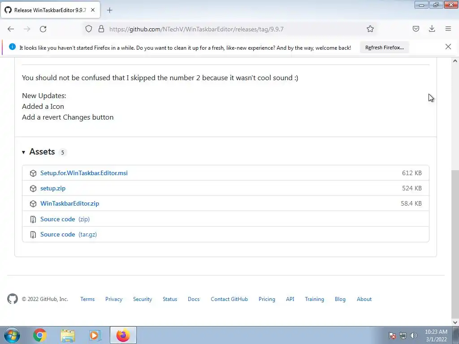This screenshot has height=344, width=459.
Task: Click the 612 KB file size text
Action: (x=412, y=173)
